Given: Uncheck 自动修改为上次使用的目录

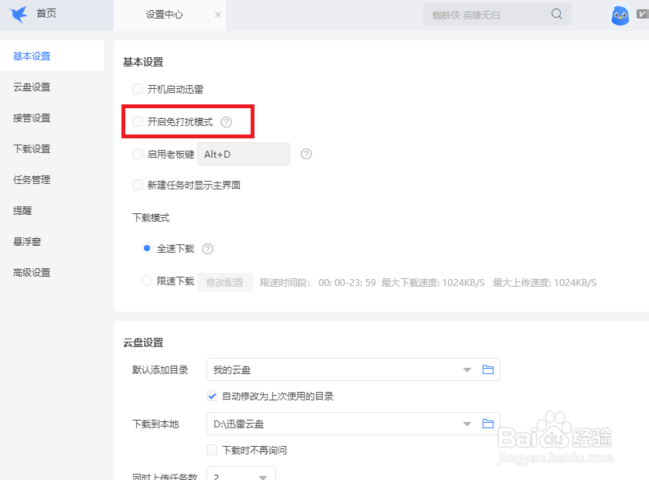Looking at the screenshot, I should (x=212, y=396).
